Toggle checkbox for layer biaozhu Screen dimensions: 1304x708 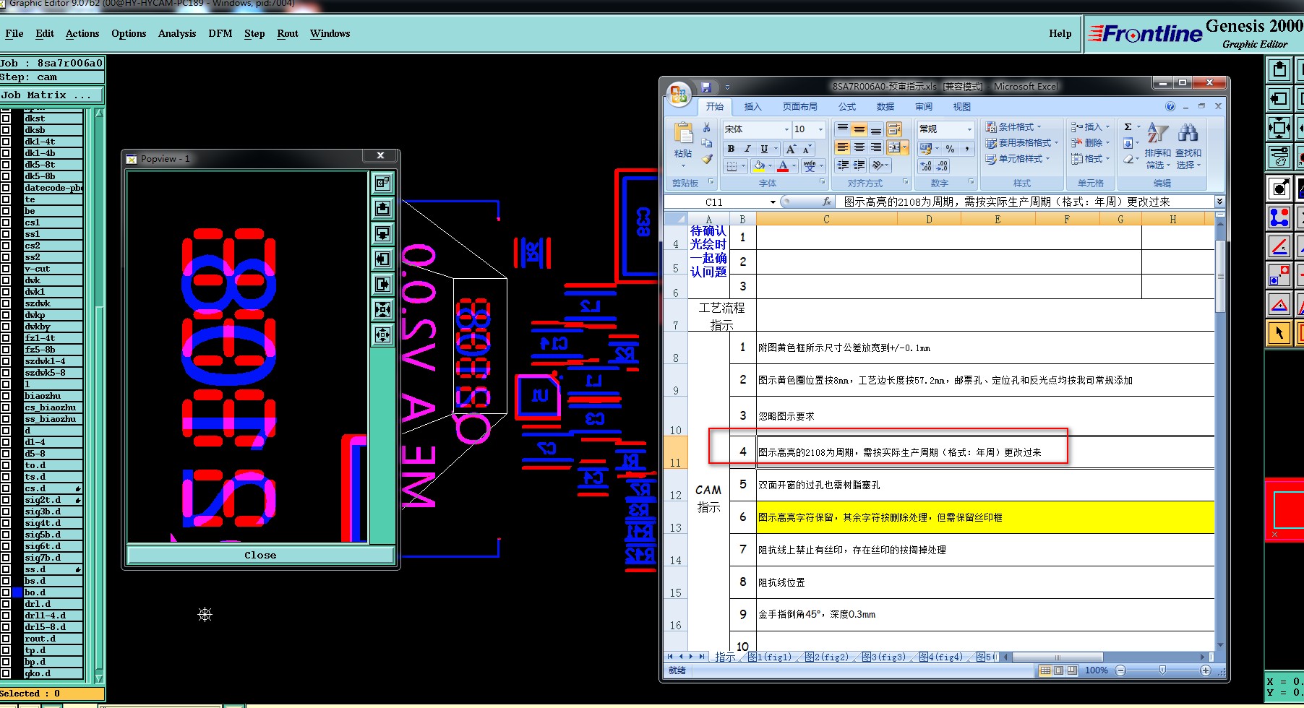coord(6,396)
